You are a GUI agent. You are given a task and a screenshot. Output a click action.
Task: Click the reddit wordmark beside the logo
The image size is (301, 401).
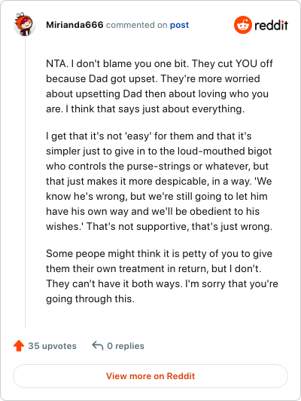271,25
